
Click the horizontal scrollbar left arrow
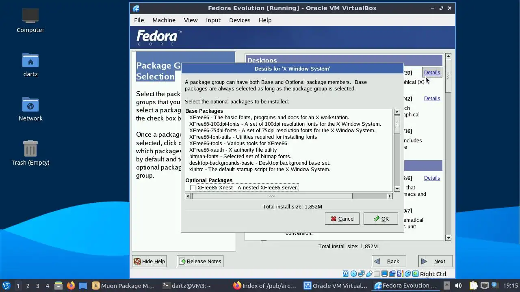pyautogui.click(x=188, y=196)
